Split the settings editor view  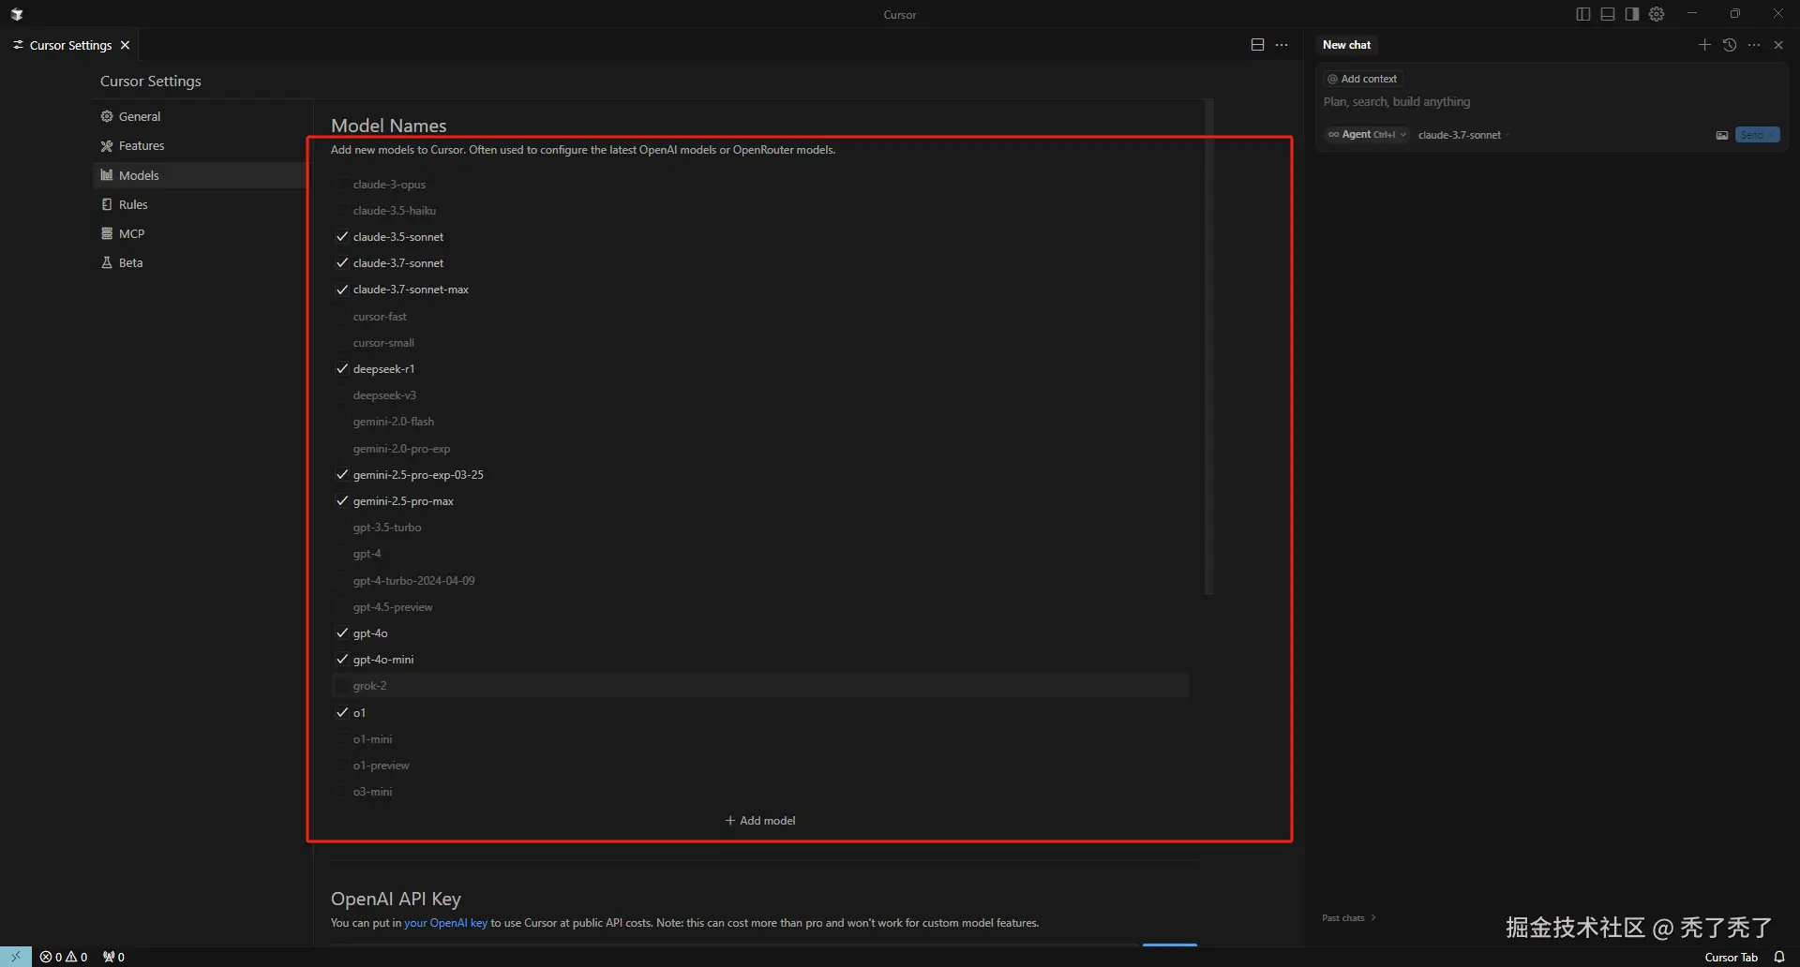1257,45
